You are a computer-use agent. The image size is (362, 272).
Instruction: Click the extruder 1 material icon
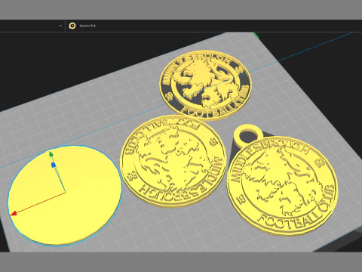point(72,26)
